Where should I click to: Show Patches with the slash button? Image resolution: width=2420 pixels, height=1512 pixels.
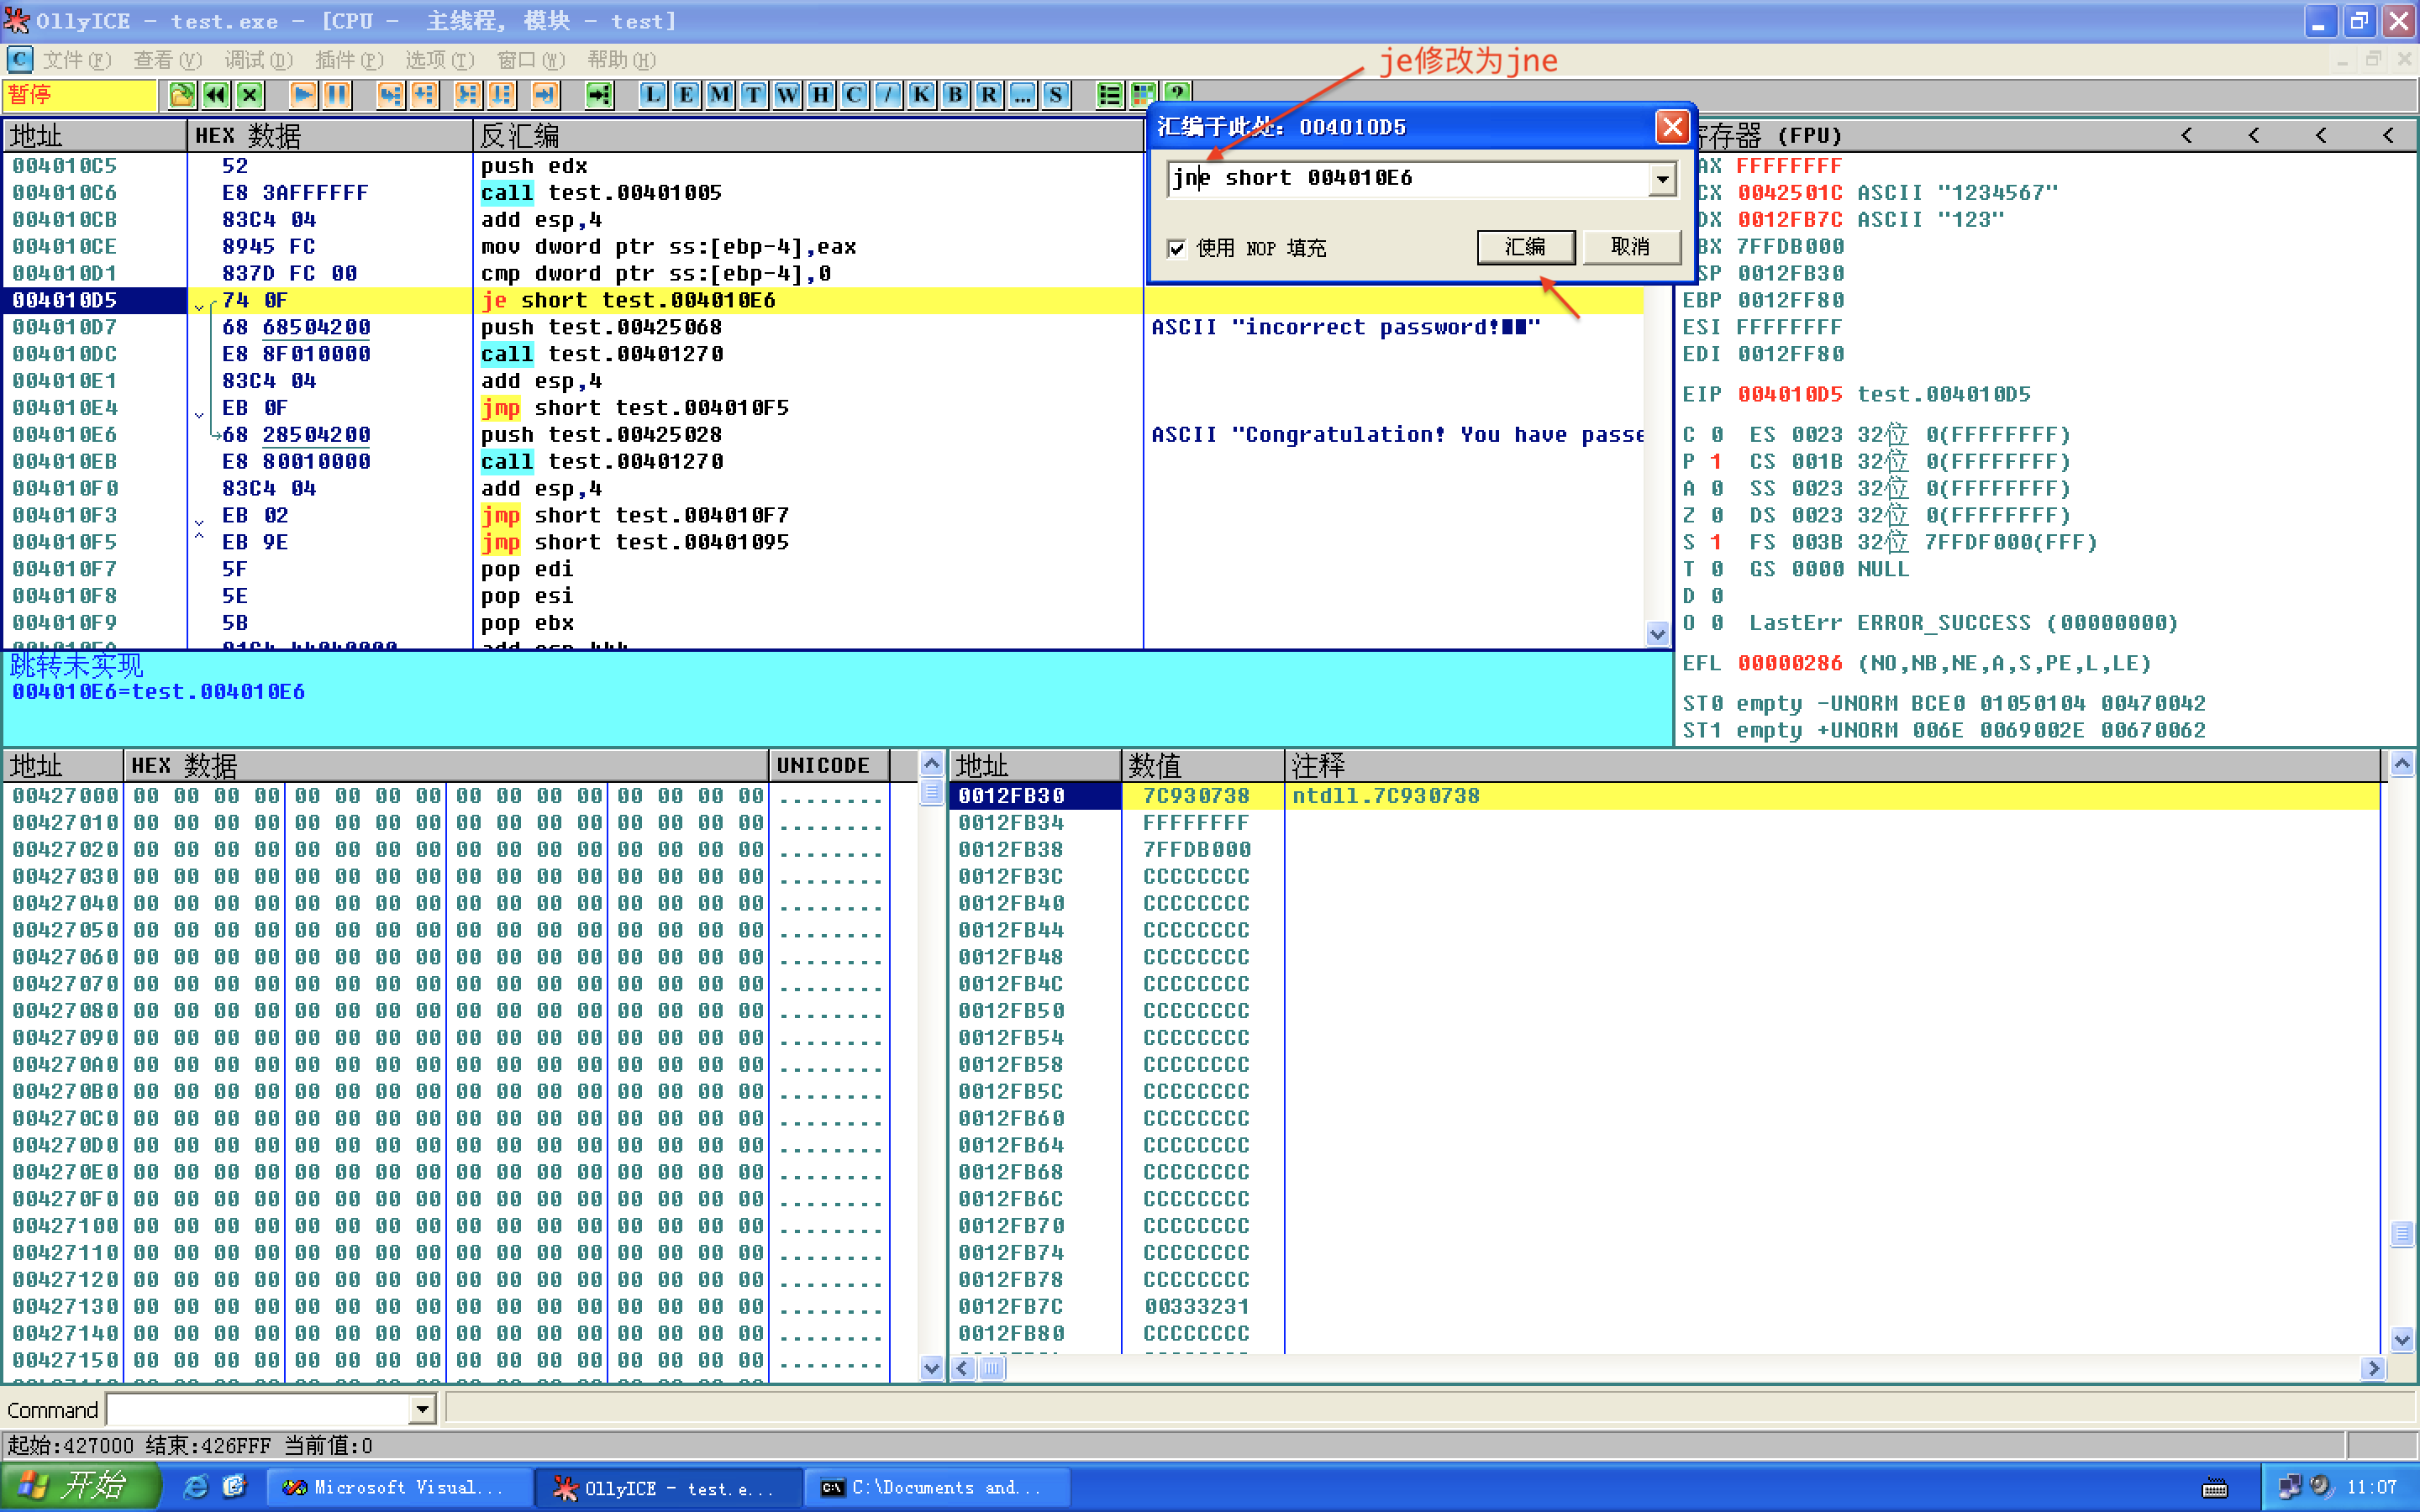pyautogui.click(x=888, y=95)
